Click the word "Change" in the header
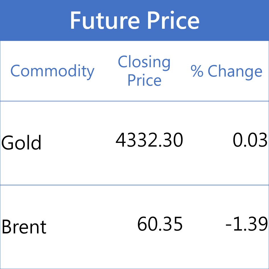The image size is (269, 269). pyautogui.click(x=235, y=71)
